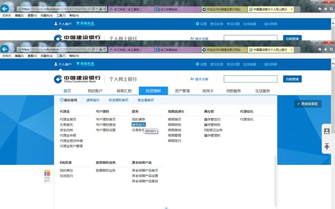Open the 养老保障产品查询 link

coord(145,181)
